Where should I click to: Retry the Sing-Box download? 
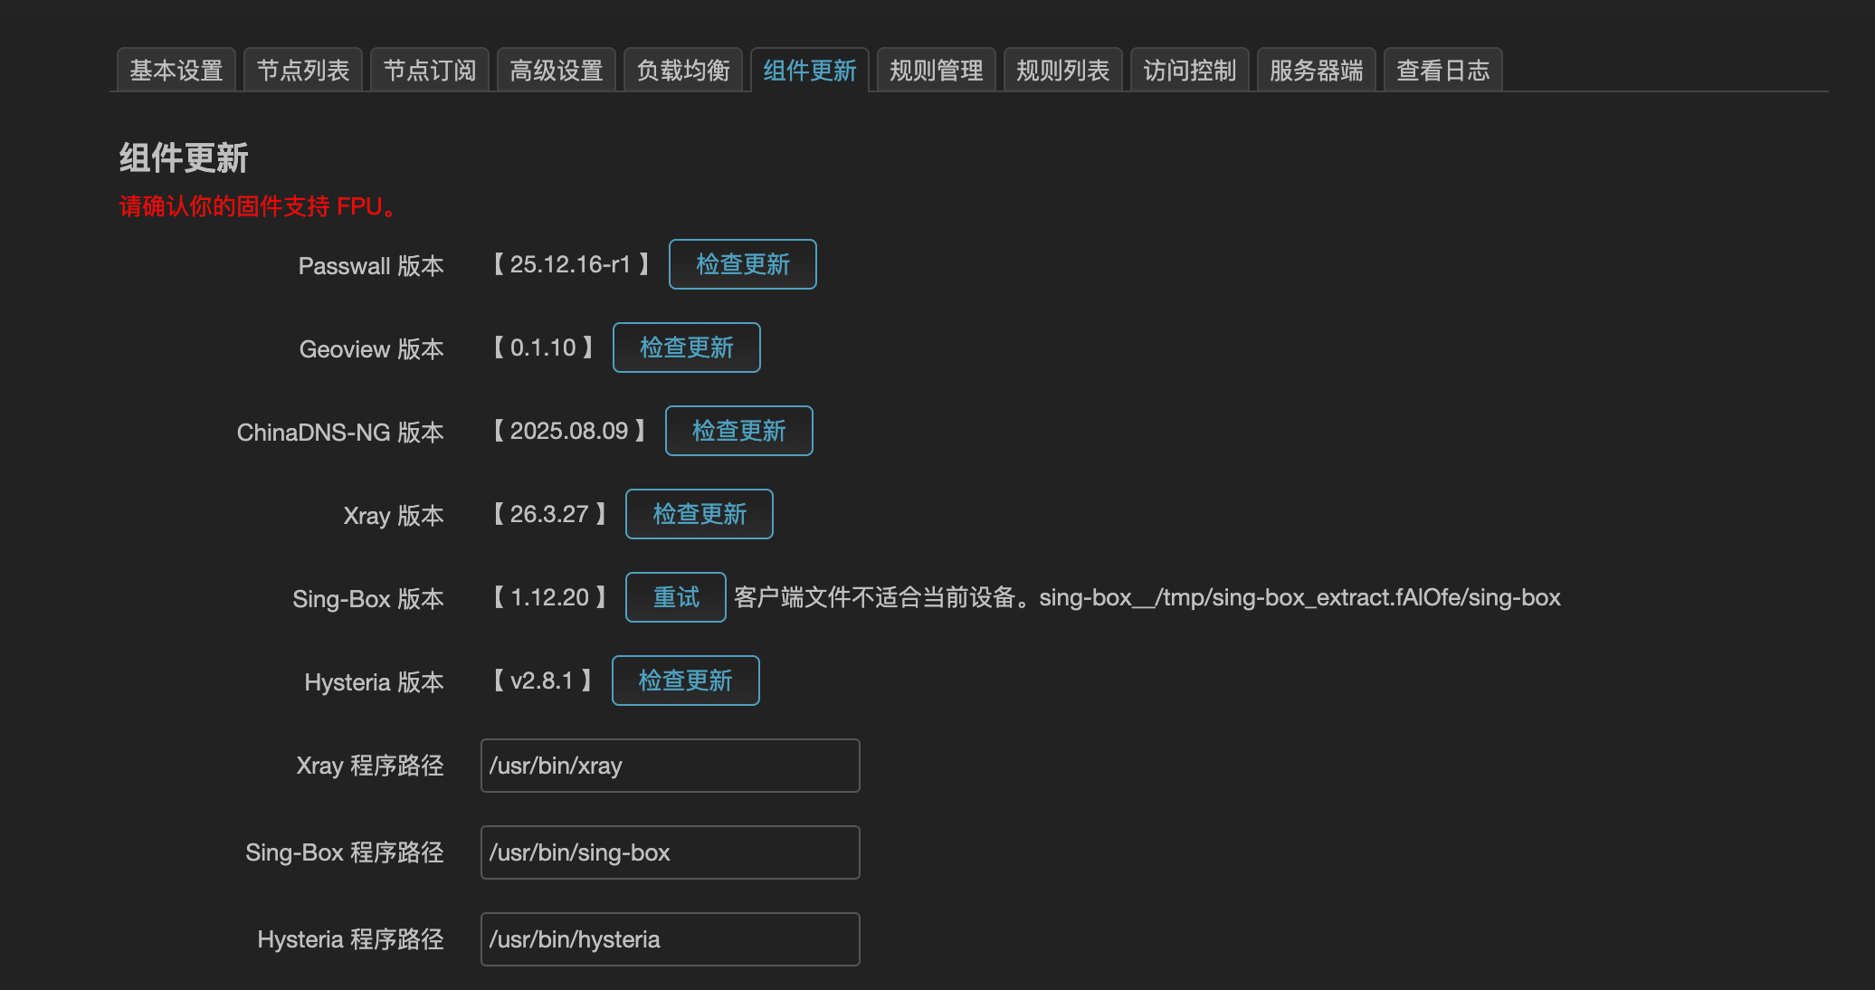tap(675, 597)
